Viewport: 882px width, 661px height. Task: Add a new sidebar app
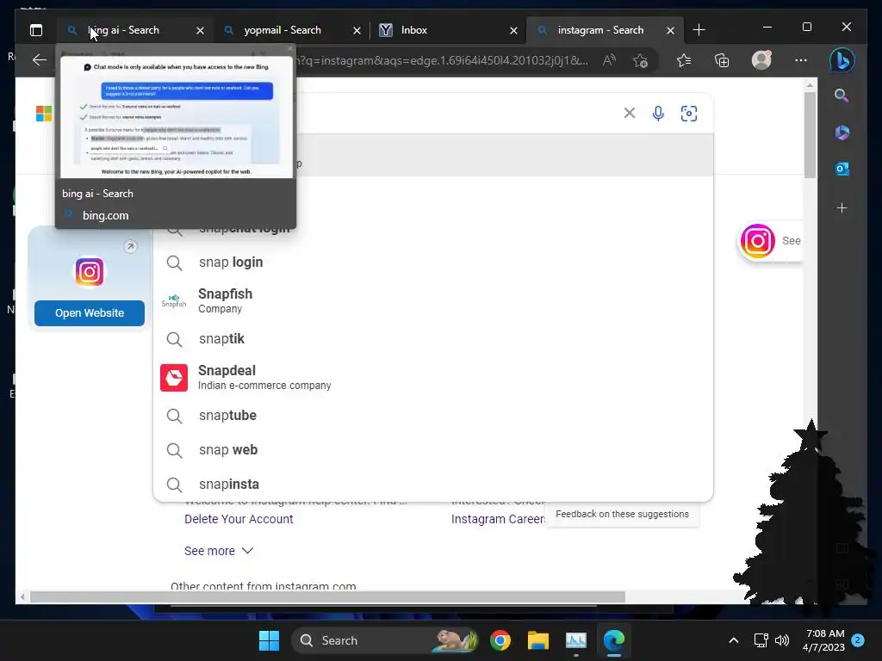click(842, 208)
